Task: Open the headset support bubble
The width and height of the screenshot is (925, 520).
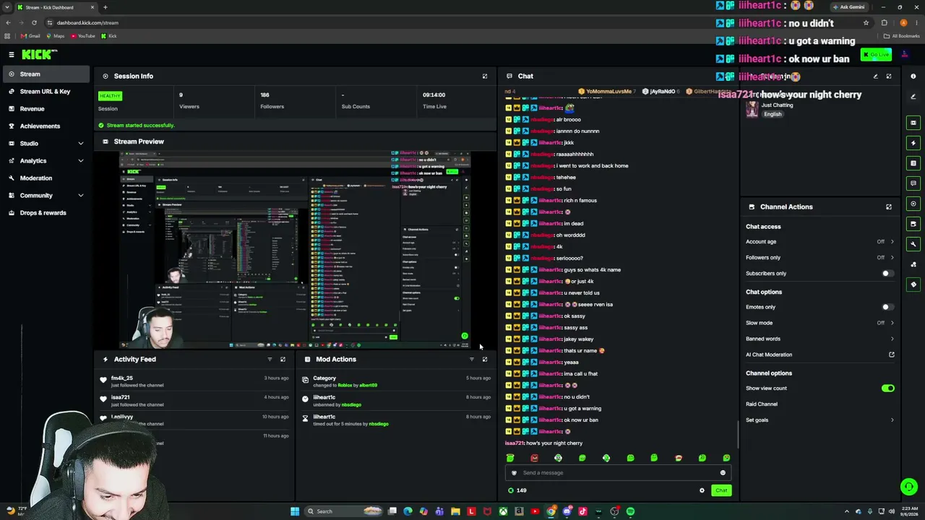Action: pos(909,487)
